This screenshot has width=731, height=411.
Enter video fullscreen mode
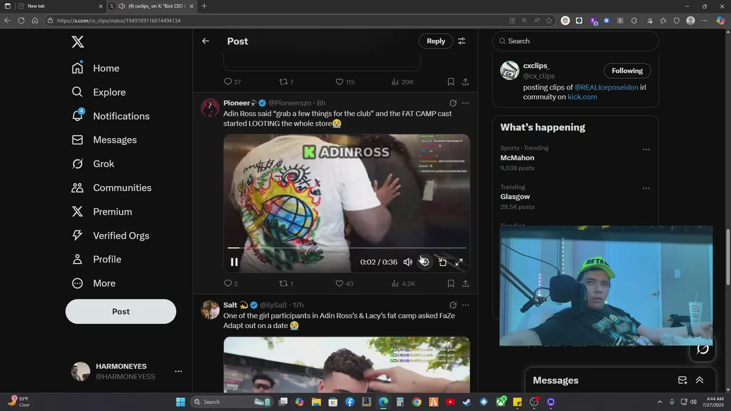point(459,262)
